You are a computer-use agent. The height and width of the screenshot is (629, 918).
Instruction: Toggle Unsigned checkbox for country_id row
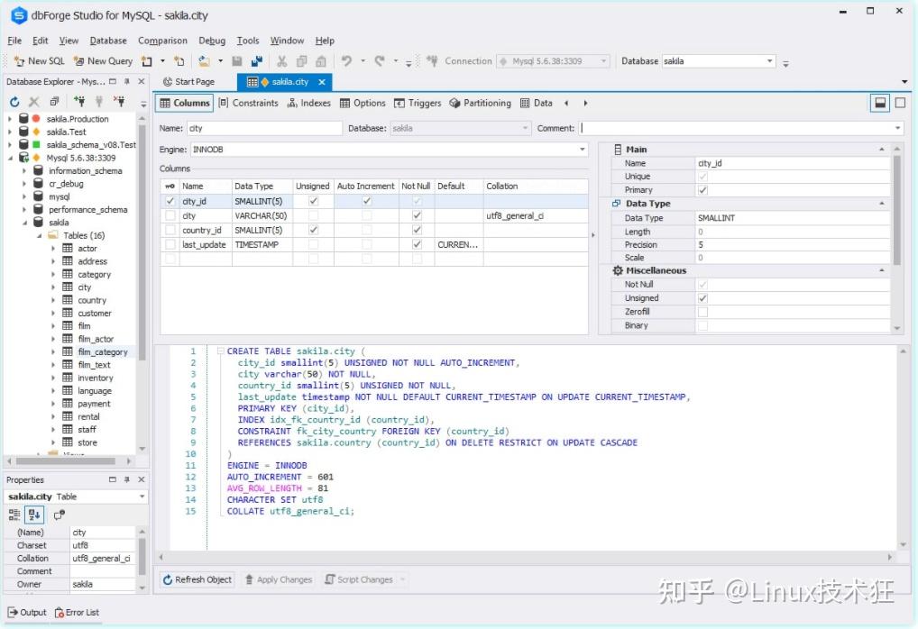[313, 230]
